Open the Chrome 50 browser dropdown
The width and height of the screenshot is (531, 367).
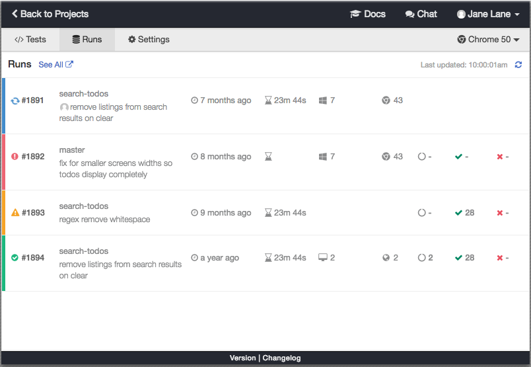click(x=488, y=40)
